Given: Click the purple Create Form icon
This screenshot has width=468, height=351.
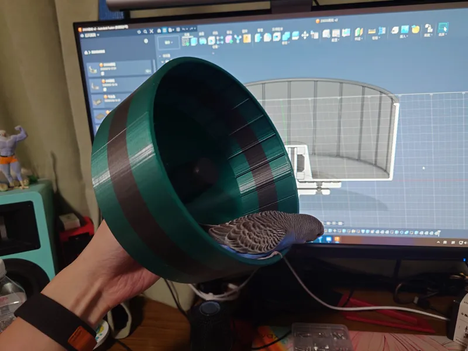Looking at the screenshot, I should click(229, 39).
